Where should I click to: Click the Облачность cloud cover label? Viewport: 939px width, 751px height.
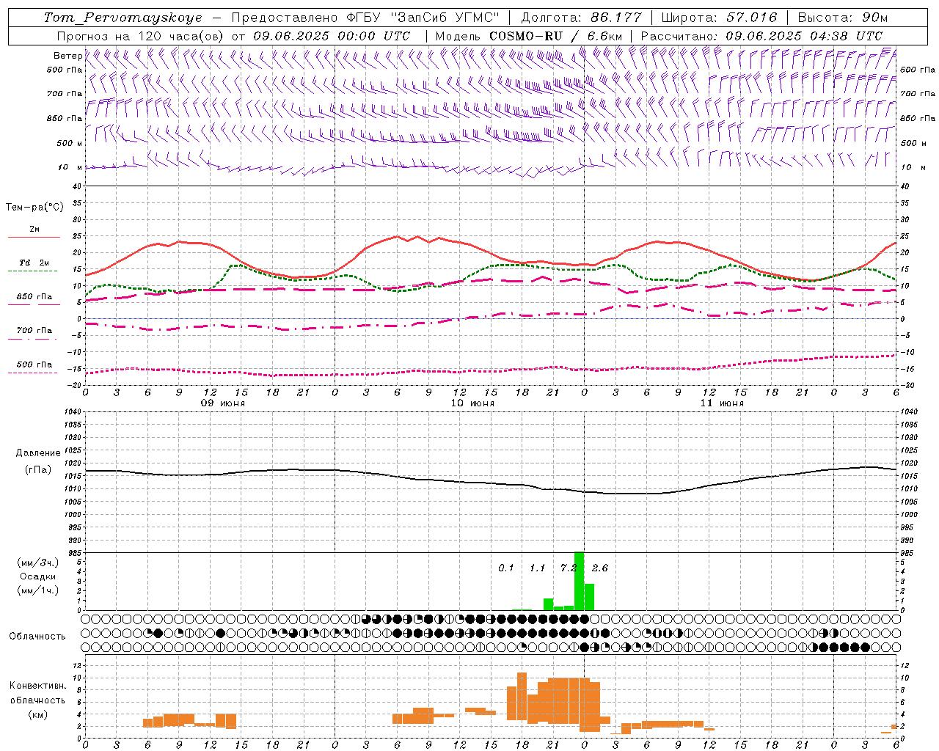coord(38,636)
